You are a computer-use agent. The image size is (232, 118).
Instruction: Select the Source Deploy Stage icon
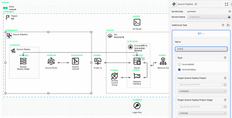(x=23, y=61)
